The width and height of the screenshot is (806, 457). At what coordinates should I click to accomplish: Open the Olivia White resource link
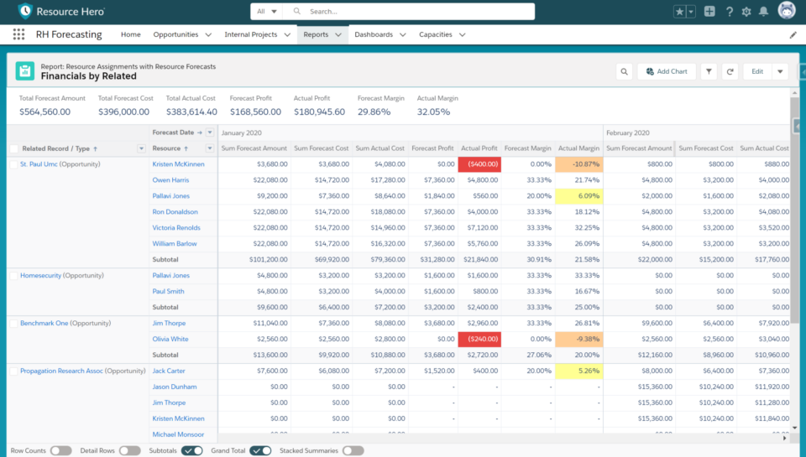point(170,340)
